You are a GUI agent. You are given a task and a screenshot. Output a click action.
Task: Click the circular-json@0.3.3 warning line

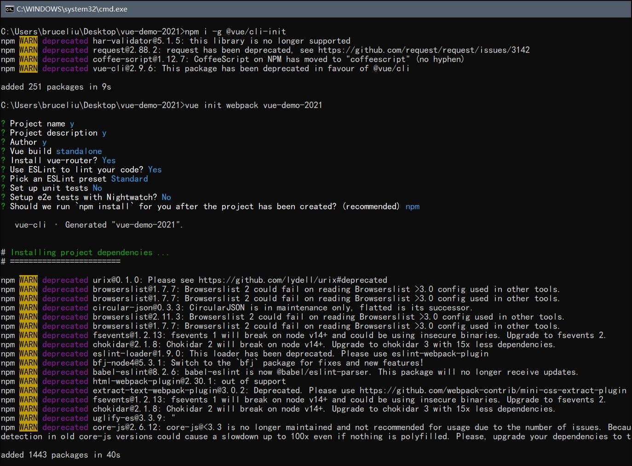pyautogui.click(x=236, y=308)
